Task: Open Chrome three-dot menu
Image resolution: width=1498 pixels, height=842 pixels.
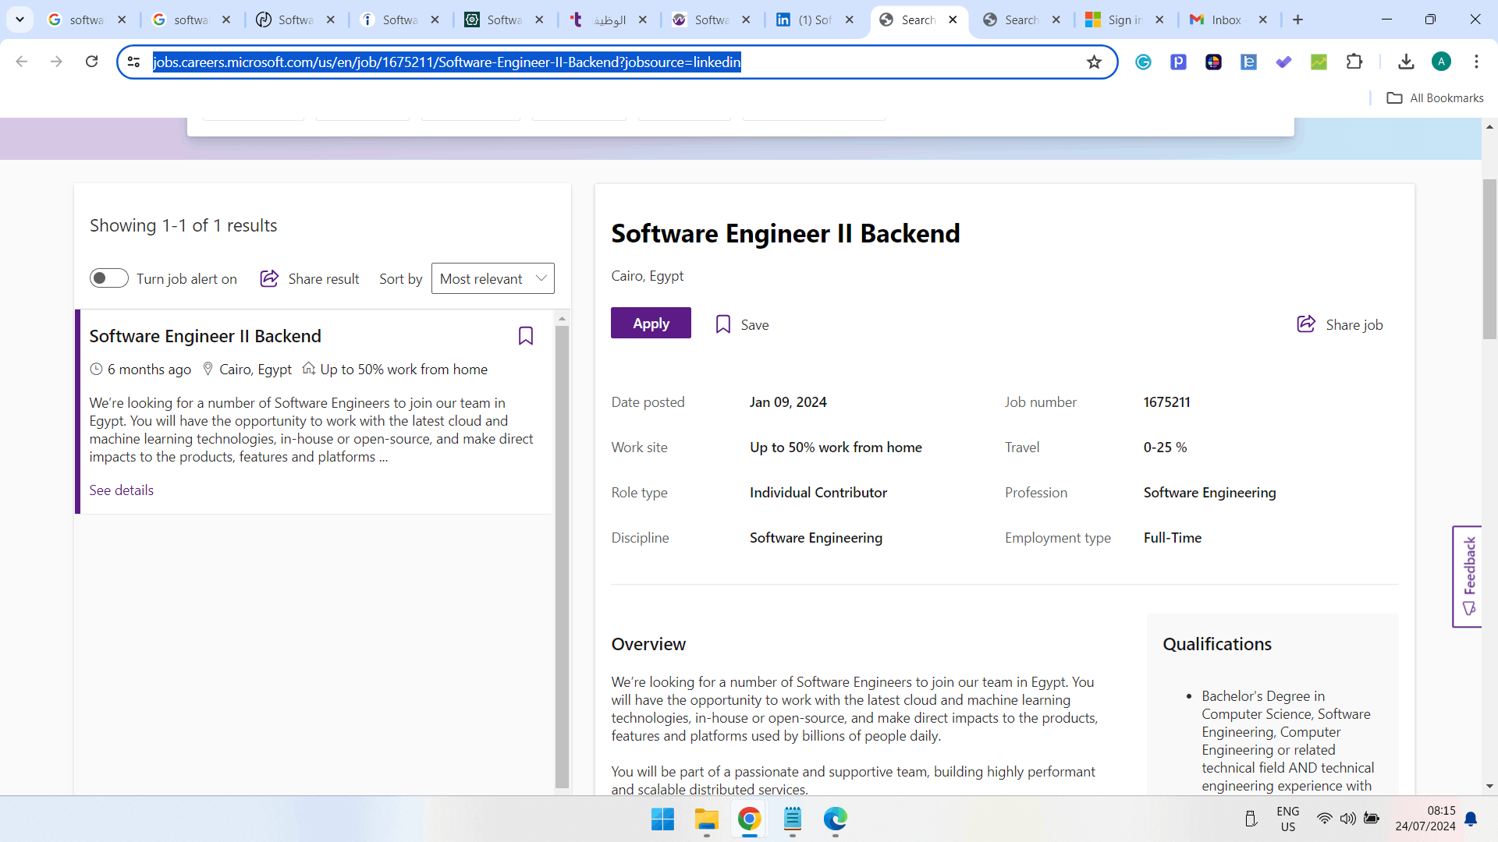Action: point(1476,62)
